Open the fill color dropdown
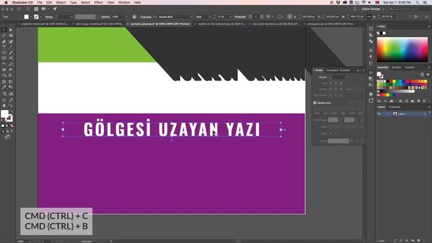Image resolution: width=432 pixels, height=243 pixels. [30, 17]
